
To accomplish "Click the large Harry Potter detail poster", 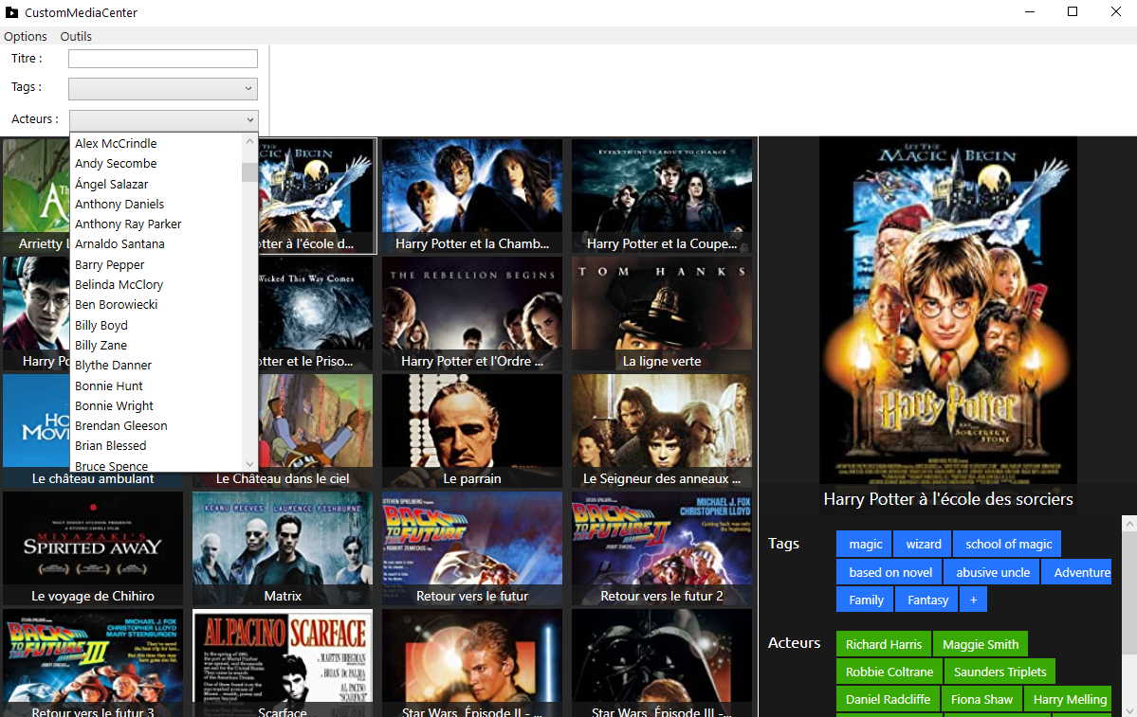I will 947,310.
